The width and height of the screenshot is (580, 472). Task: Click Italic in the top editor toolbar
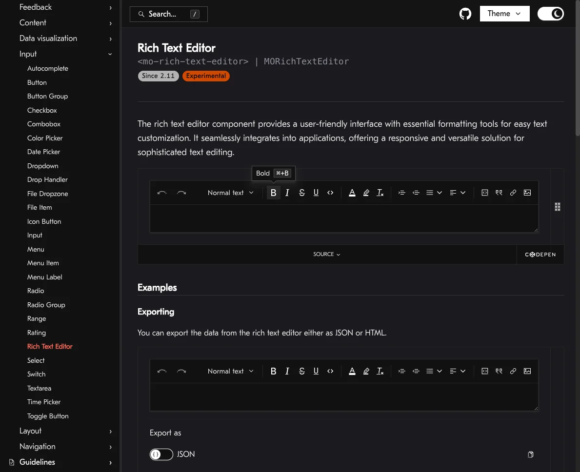287,193
